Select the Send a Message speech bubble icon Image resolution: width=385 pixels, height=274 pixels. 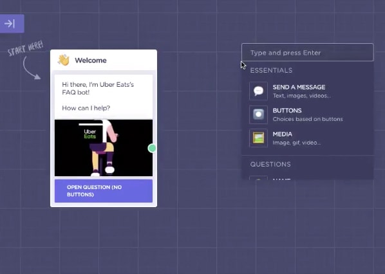coord(258,91)
